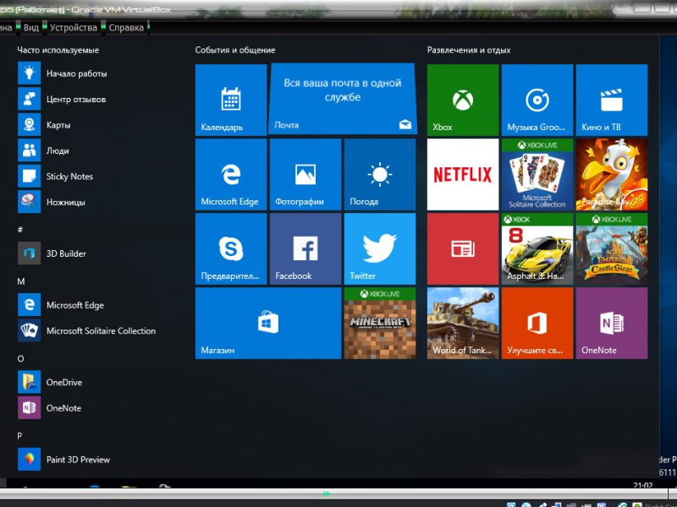677x507 pixels.
Task: Click the Развлечения и отдых group title
Action: [469, 50]
